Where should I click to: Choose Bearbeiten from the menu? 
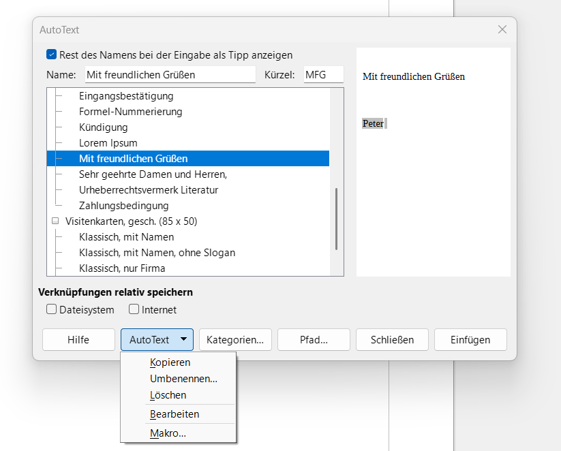(x=175, y=414)
